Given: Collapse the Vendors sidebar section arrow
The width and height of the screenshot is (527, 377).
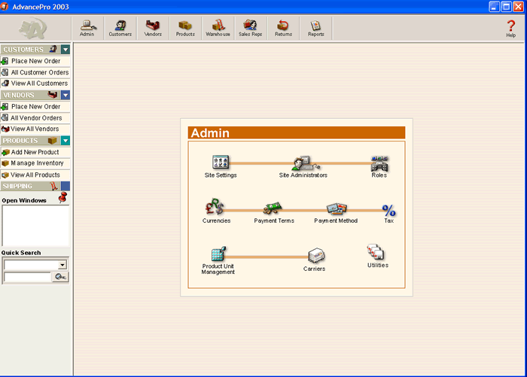Looking at the screenshot, I should (65, 95).
